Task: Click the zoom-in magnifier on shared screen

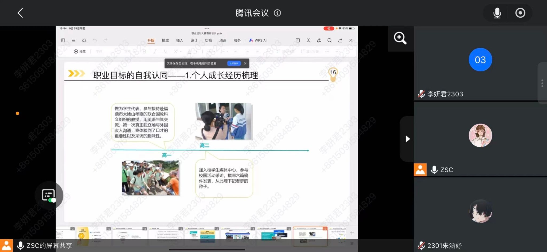Action: 400,38
